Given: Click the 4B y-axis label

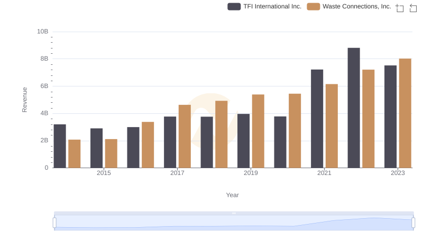Looking at the screenshot, I should click(44, 113).
